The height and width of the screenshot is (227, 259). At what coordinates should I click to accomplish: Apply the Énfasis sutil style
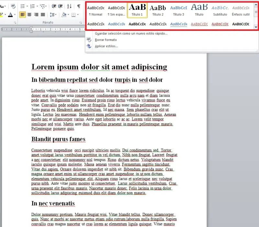coord(241,11)
